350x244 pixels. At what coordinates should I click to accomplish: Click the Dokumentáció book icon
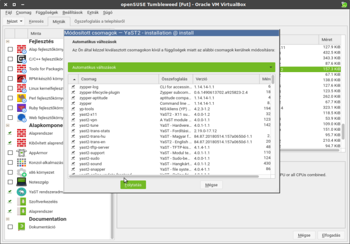pyautogui.click(x=21, y=227)
